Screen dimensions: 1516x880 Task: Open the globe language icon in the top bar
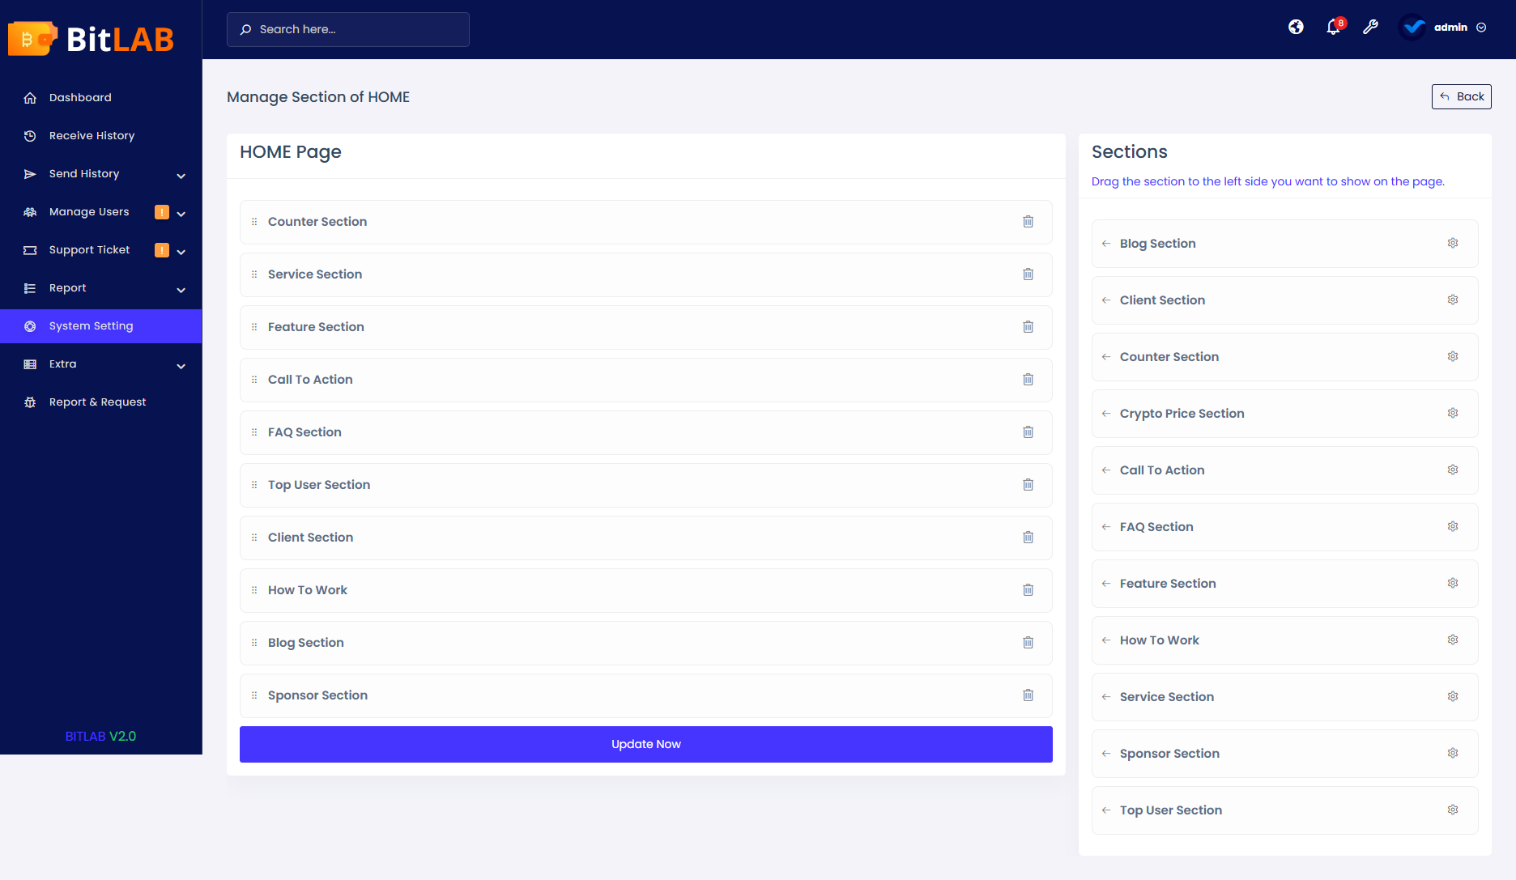(1296, 27)
